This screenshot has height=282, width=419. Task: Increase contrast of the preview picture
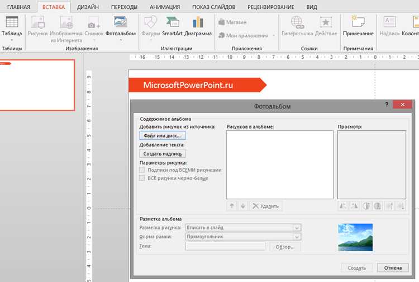pos(366,206)
